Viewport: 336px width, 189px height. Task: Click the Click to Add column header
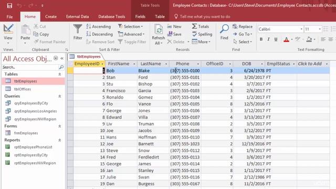(x=313, y=64)
